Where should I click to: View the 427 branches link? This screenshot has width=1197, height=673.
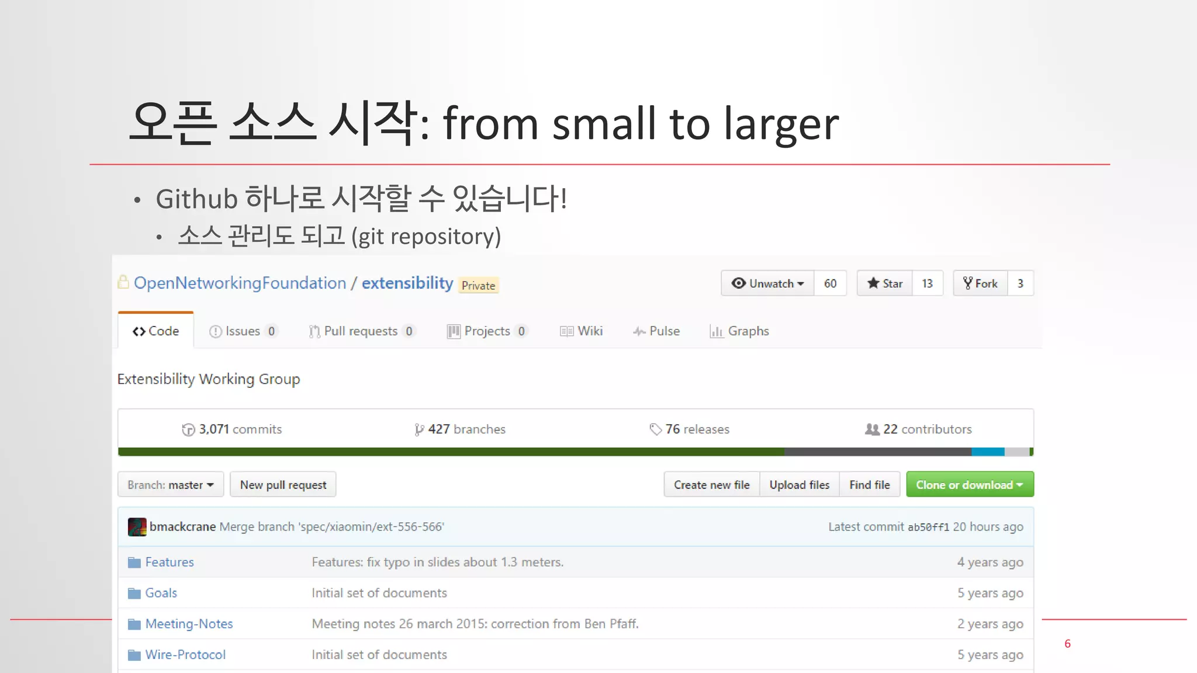coord(460,429)
